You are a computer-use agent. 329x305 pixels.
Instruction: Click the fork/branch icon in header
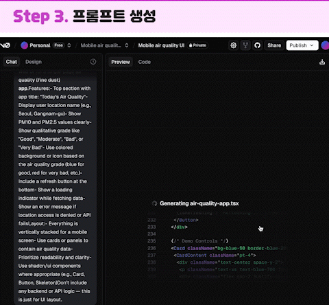pyautogui.click(x=245, y=45)
